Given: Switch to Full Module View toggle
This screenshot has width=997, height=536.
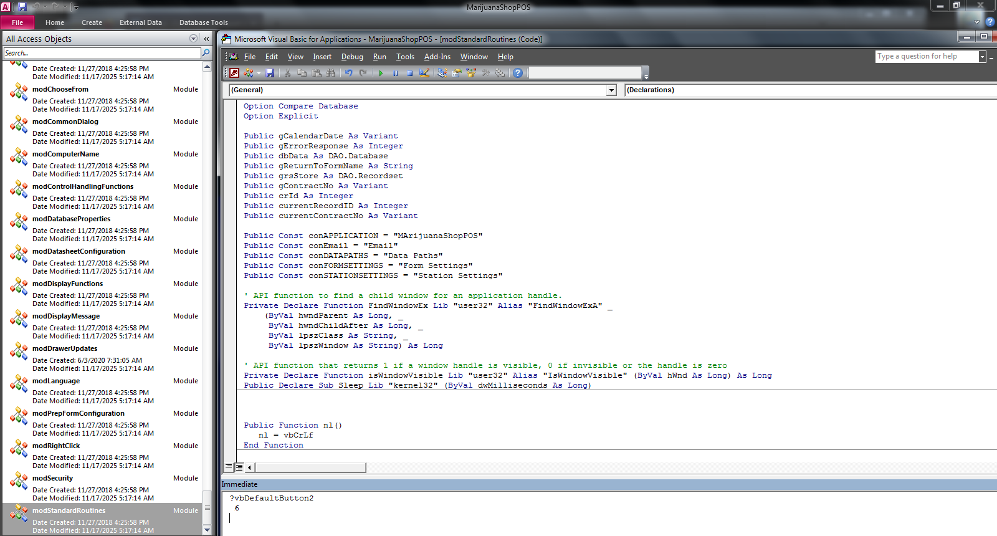Looking at the screenshot, I should point(239,467).
